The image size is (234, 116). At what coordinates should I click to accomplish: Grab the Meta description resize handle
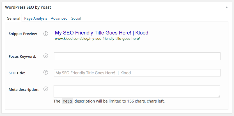click(219, 96)
